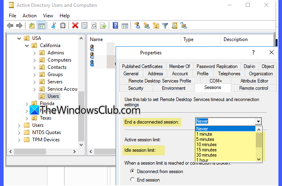Expand the Servers folder
This screenshot has height=186, width=282.
click(x=34, y=82)
